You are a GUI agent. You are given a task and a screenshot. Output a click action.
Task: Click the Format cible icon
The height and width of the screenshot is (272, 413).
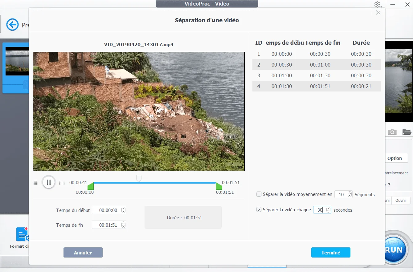(x=22, y=235)
